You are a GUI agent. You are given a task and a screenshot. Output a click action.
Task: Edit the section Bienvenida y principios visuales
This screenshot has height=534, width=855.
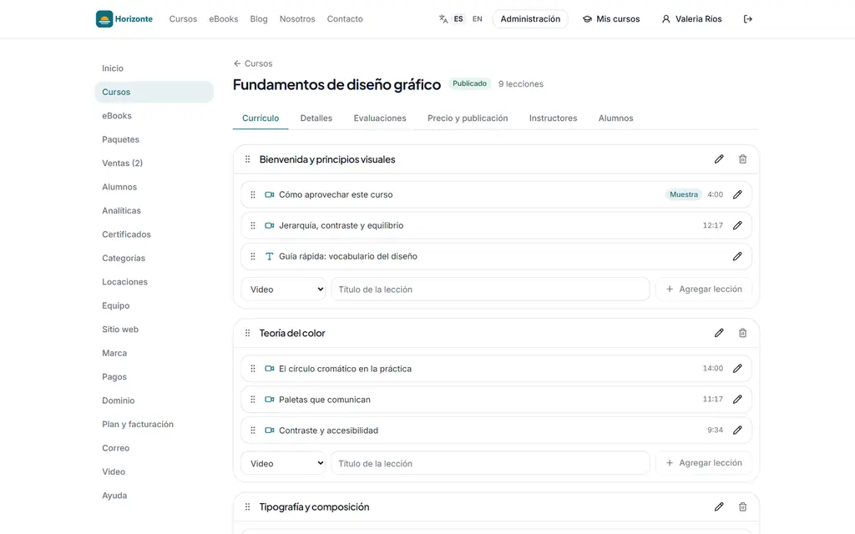tap(719, 159)
